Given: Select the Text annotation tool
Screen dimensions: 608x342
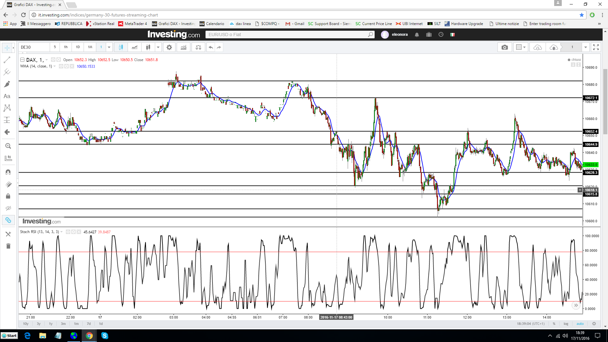Looking at the screenshot, I should pyautogui.click(x=7, y=96).
